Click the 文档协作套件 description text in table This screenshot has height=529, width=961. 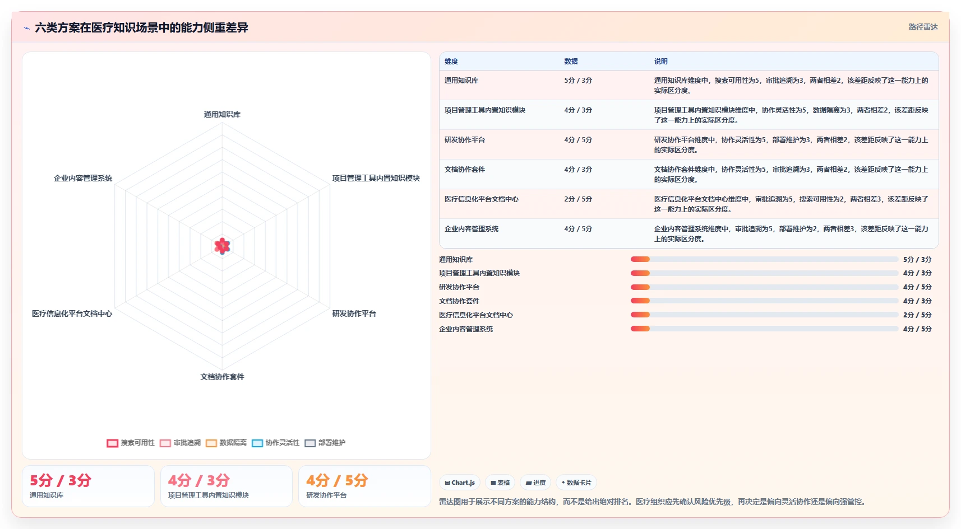tap(791, 175)
